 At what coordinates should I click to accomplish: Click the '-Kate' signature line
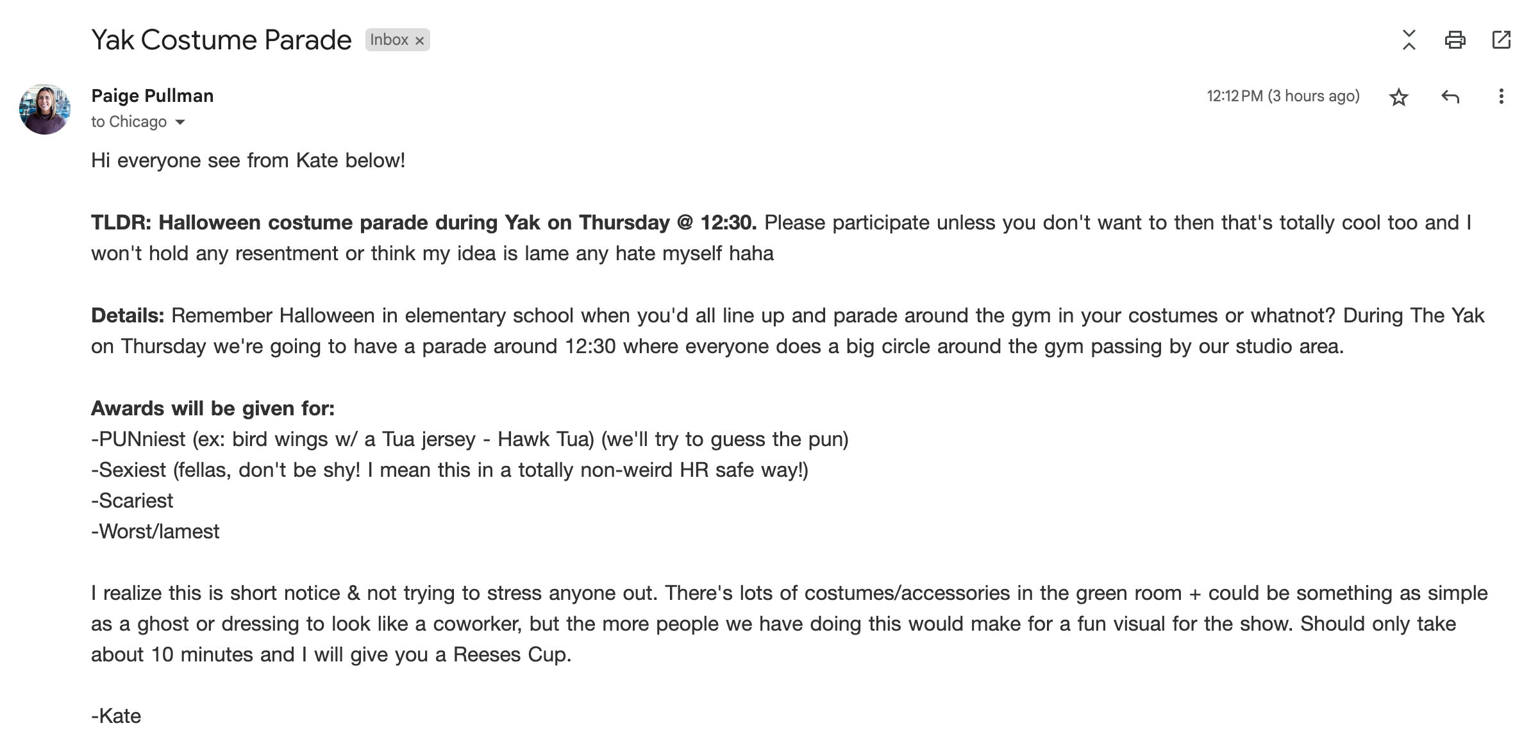tap(116, 716)
